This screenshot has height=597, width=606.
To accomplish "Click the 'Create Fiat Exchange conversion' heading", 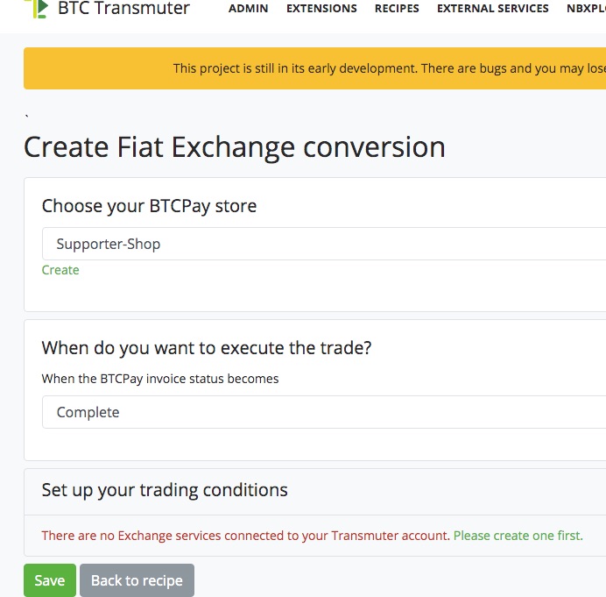I will 235,147.
